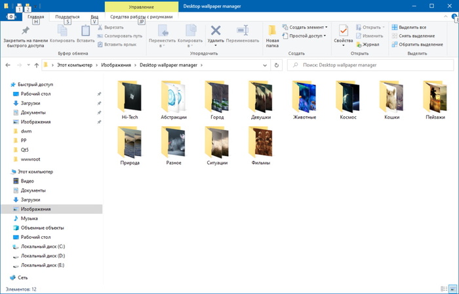
Task: Switch to the Вид ribbon tab
Action: pos(94,16)
